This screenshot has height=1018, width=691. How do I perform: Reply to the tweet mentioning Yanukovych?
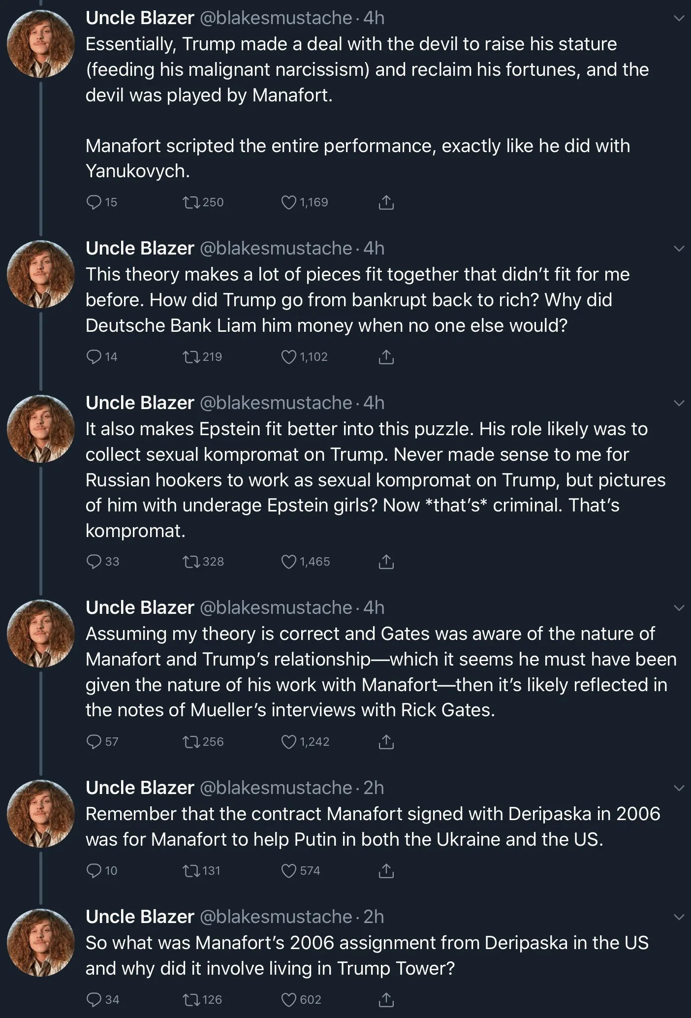tap(94, 202)
